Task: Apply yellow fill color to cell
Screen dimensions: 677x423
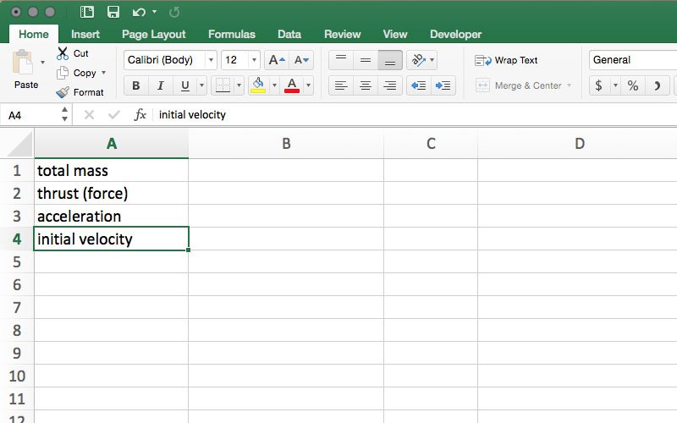Action: click(x=258, y=85)
